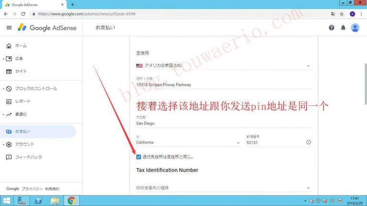This screenshot has height=206, width=367.
Task: Click the 定住所 section label
Action: [x=142, y=53]
